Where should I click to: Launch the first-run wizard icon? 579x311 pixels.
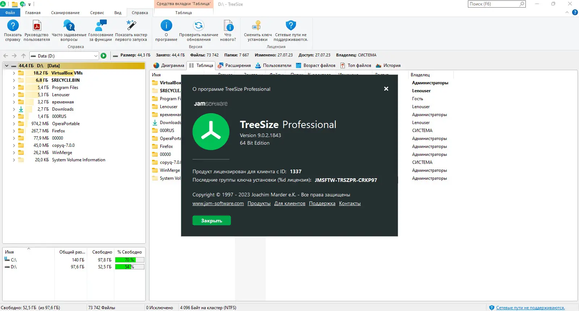pos(131,26)
